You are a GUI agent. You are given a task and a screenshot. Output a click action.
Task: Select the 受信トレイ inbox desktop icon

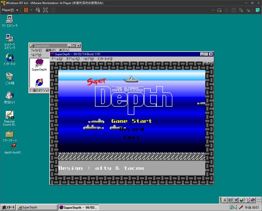(x=9, y=98)
